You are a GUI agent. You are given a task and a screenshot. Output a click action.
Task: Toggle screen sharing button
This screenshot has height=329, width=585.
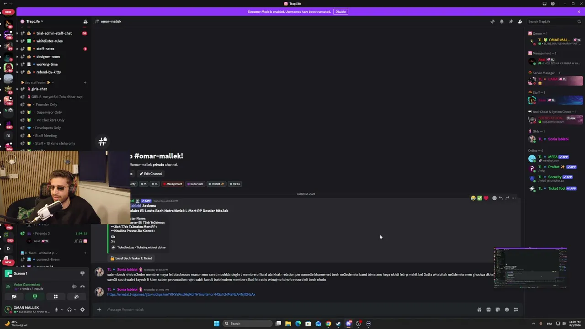click(x=35, y=297)
